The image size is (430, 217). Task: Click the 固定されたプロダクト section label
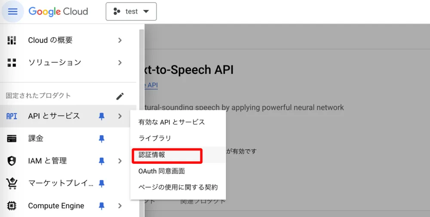(38, 96)
